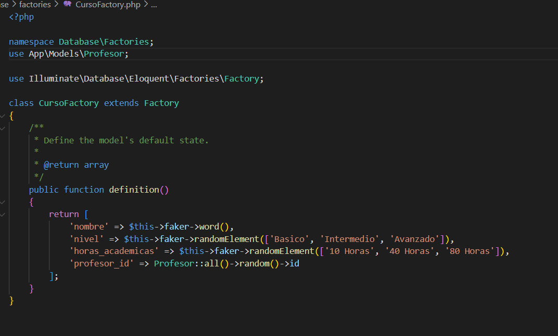Collapse the CursoFactory class body fold arrow
This screenshot has width=558, height=336.
pyautogui.click(x=3, y=116)
